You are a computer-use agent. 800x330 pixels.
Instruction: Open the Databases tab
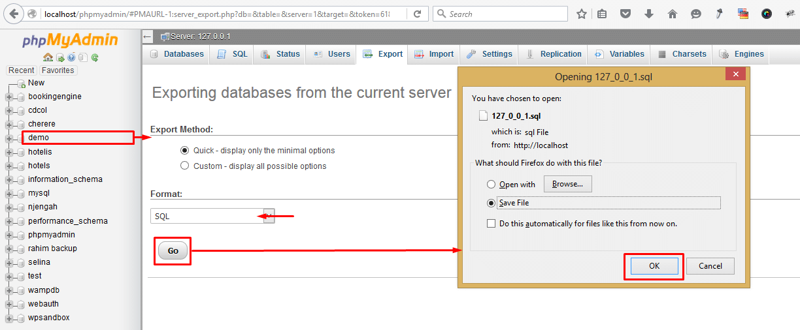[176, 54]
